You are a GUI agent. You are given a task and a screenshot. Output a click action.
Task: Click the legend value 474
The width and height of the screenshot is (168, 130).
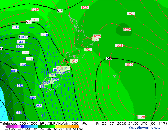coord(8,129)
